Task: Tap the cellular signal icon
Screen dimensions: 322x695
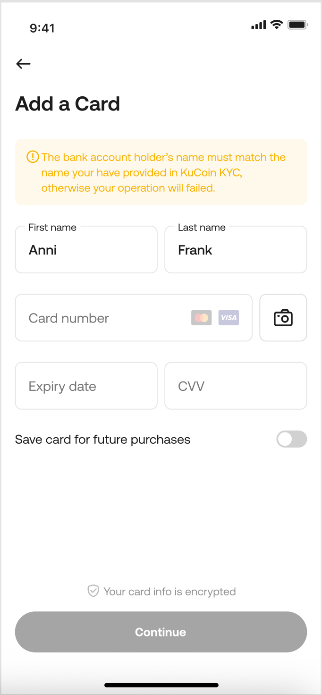Action: coord(259,25)
